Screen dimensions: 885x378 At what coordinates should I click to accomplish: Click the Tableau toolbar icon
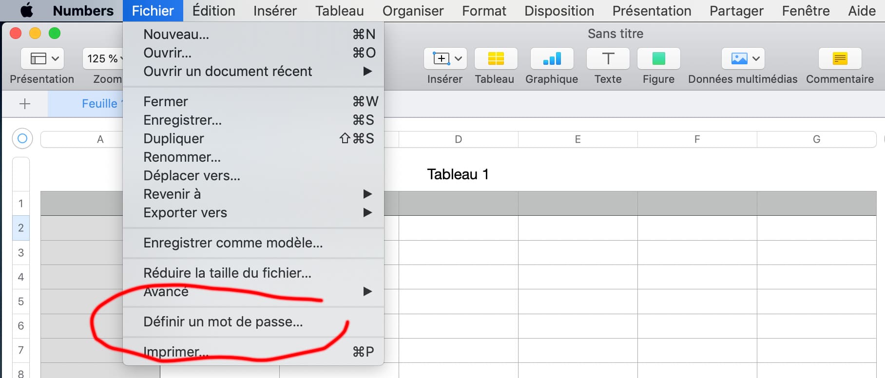(x=496, y=59)
